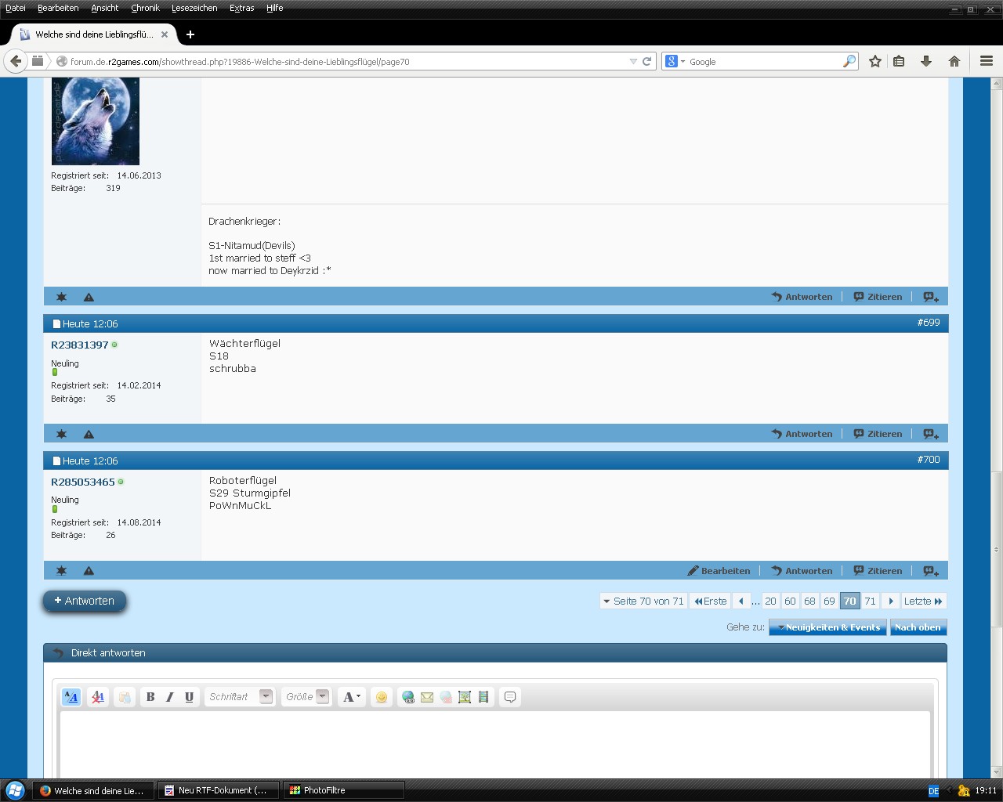Toggle underline formatting in editor
1003x802 pixels.
[189, 697]
